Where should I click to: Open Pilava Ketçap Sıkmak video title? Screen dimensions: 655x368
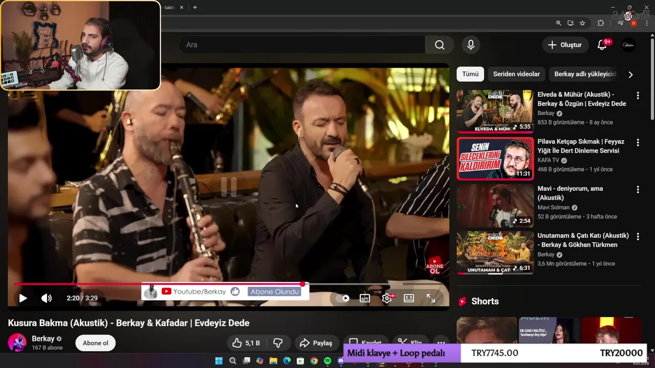[x=581, y=146]
